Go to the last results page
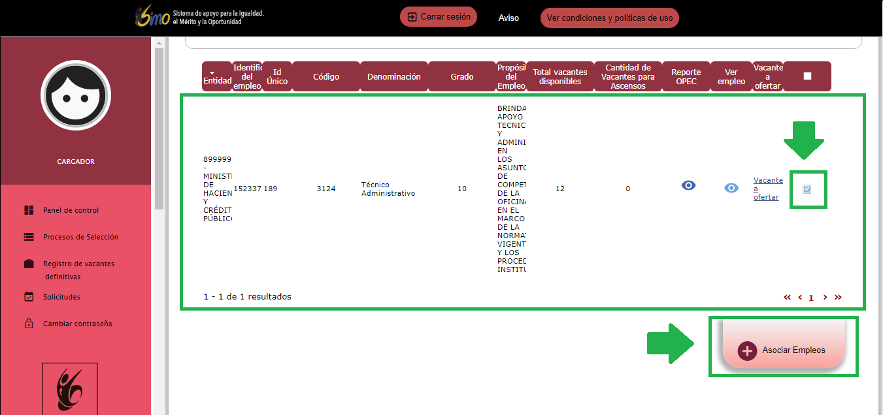 (x=839, y=298)
